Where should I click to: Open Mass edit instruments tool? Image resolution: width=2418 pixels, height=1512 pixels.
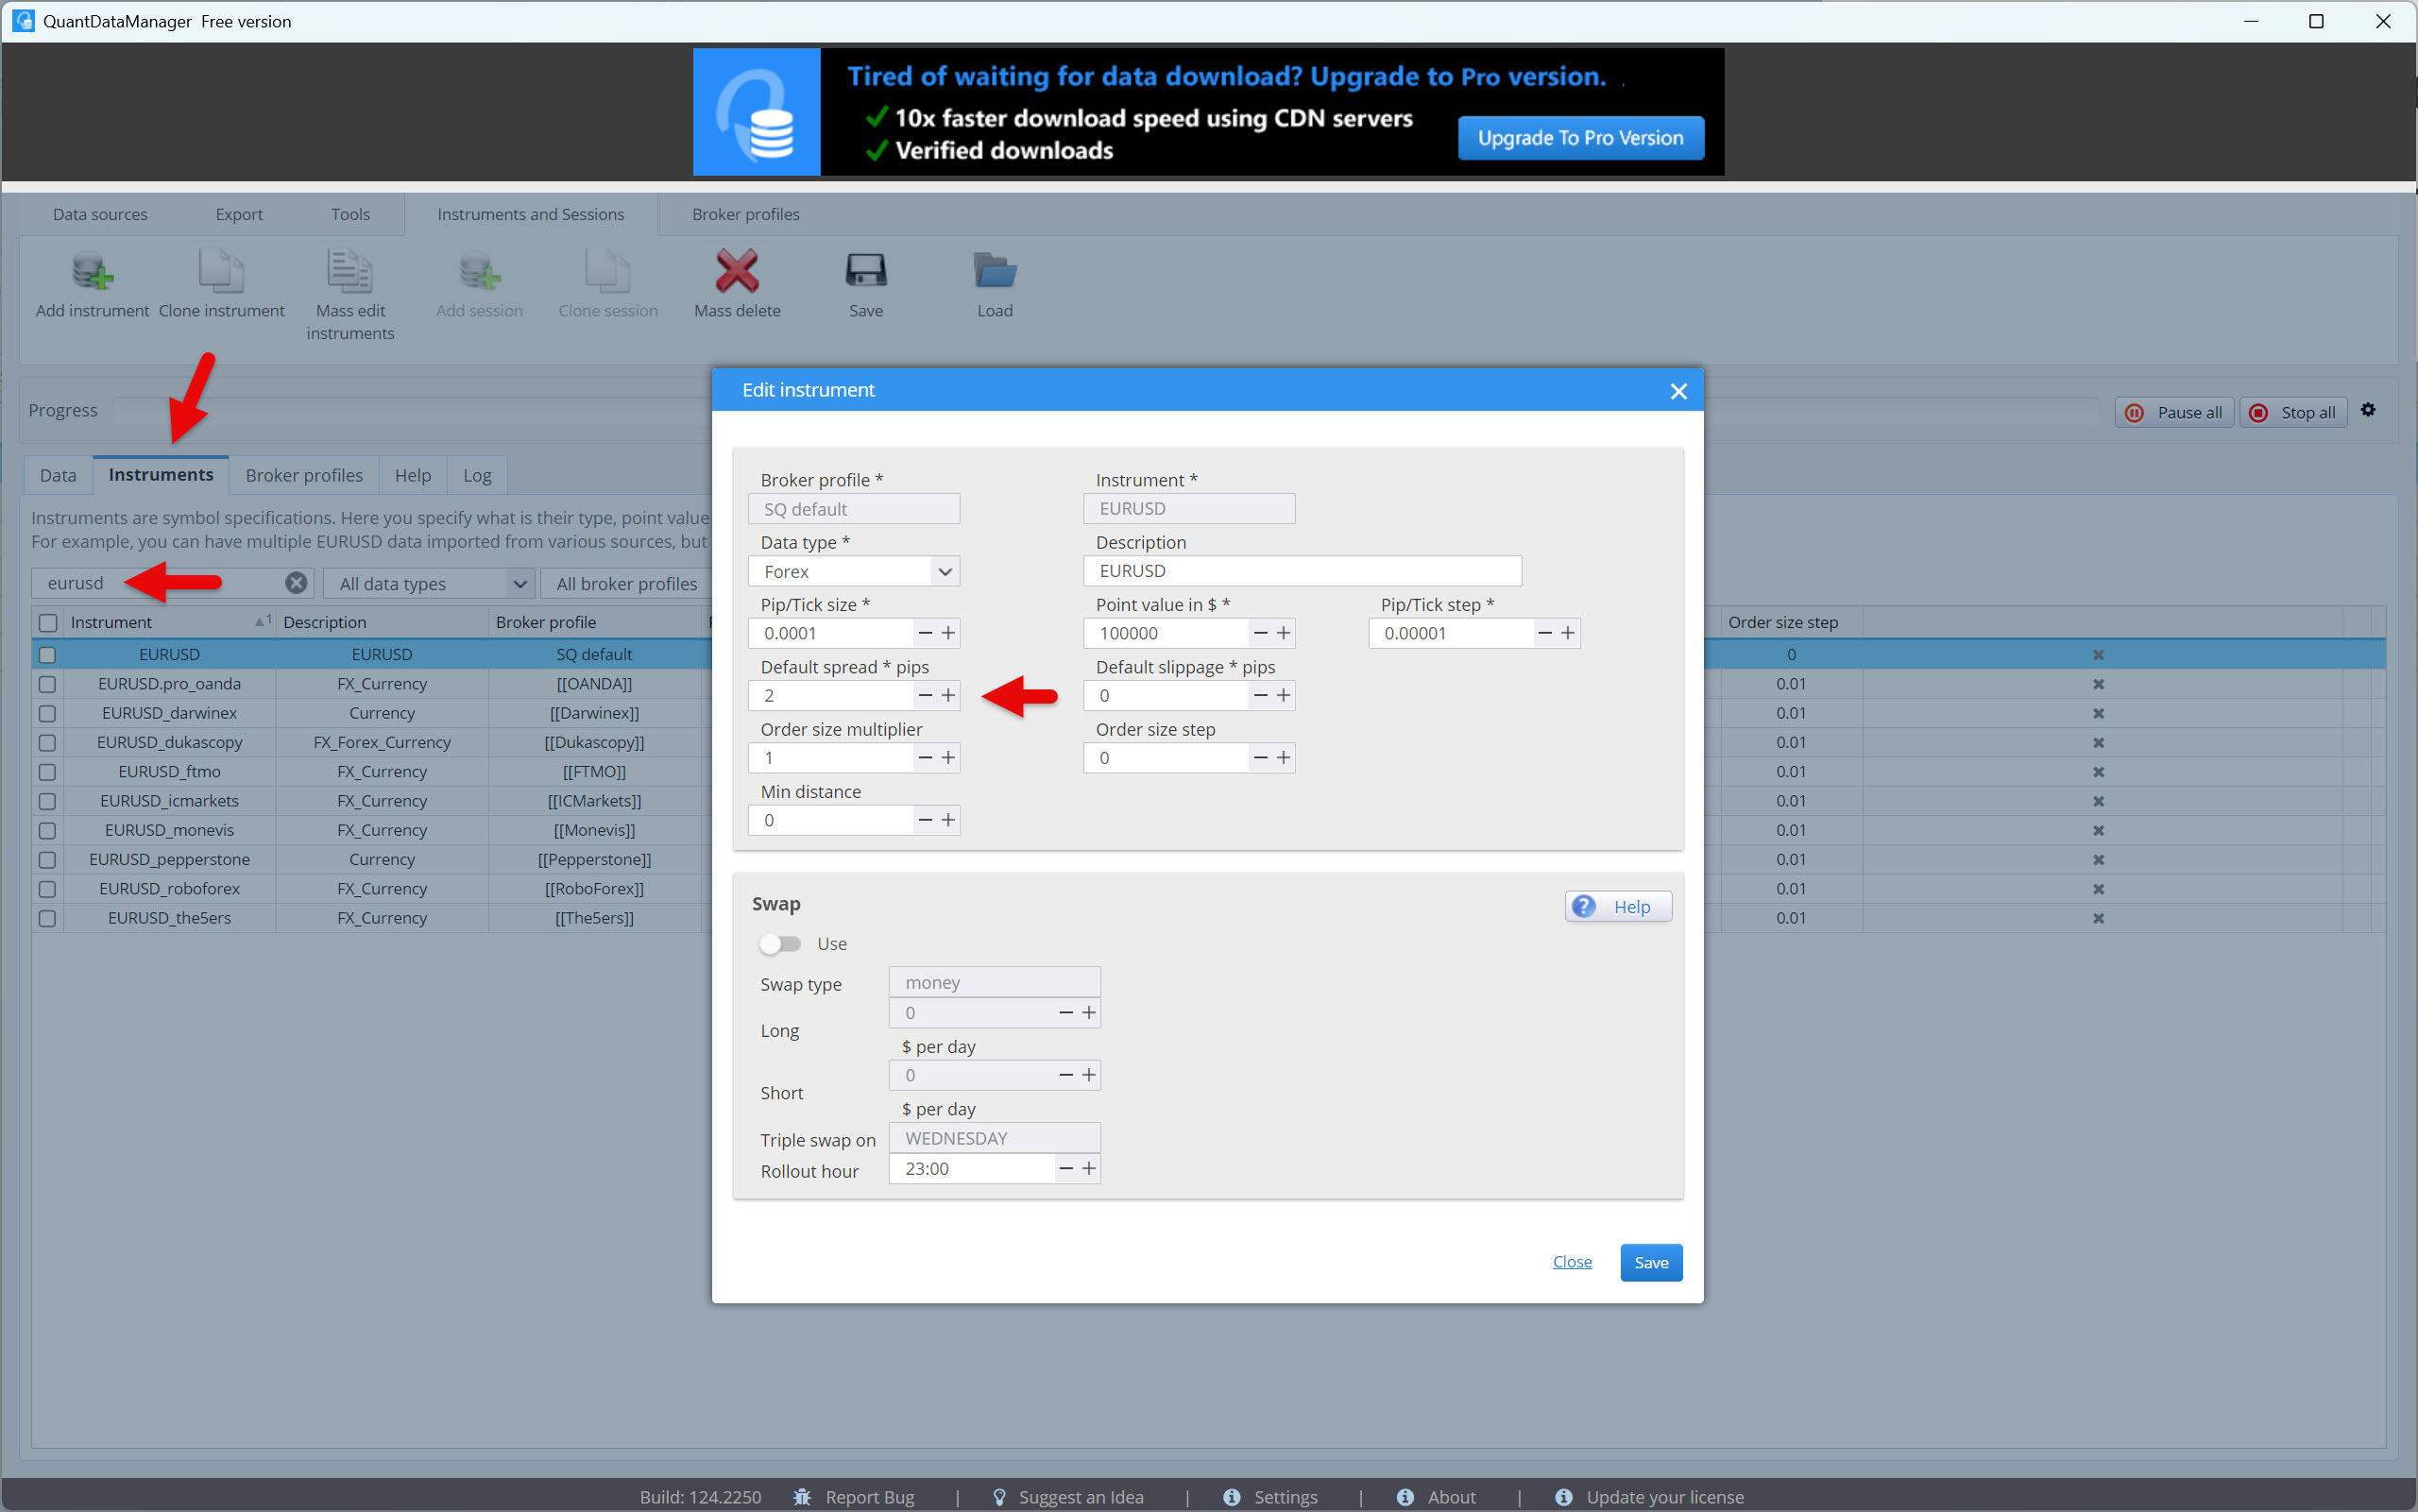pos(350,272)
